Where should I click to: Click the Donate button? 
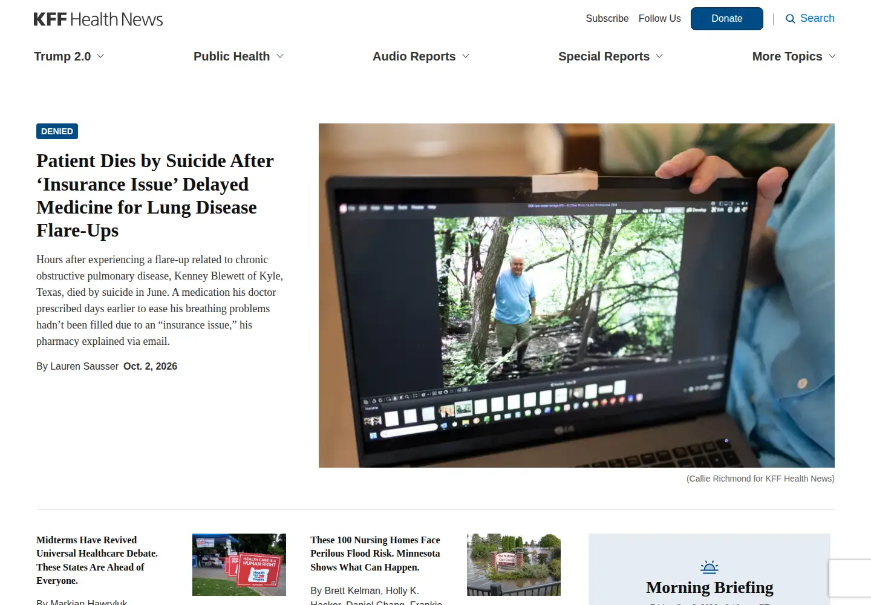[x=727, y=19]
